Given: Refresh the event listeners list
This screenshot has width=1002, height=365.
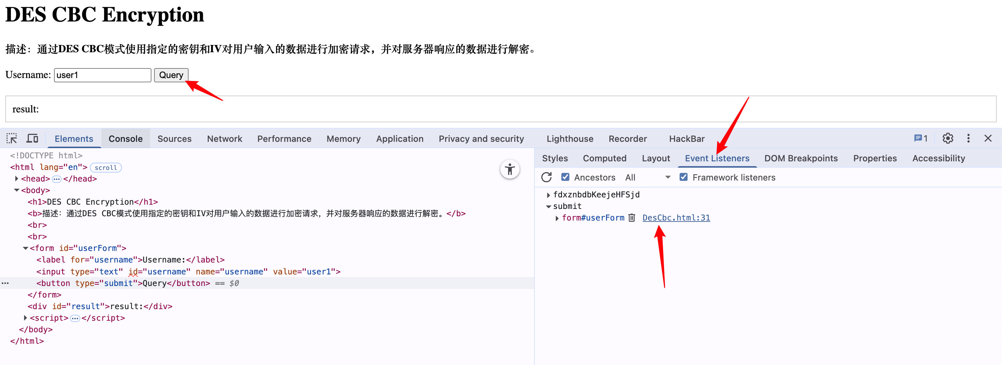Looking at the screenshot, I should 546,178.
